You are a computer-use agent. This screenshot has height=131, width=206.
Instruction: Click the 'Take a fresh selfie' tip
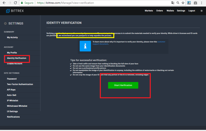(x=105, y=64)
